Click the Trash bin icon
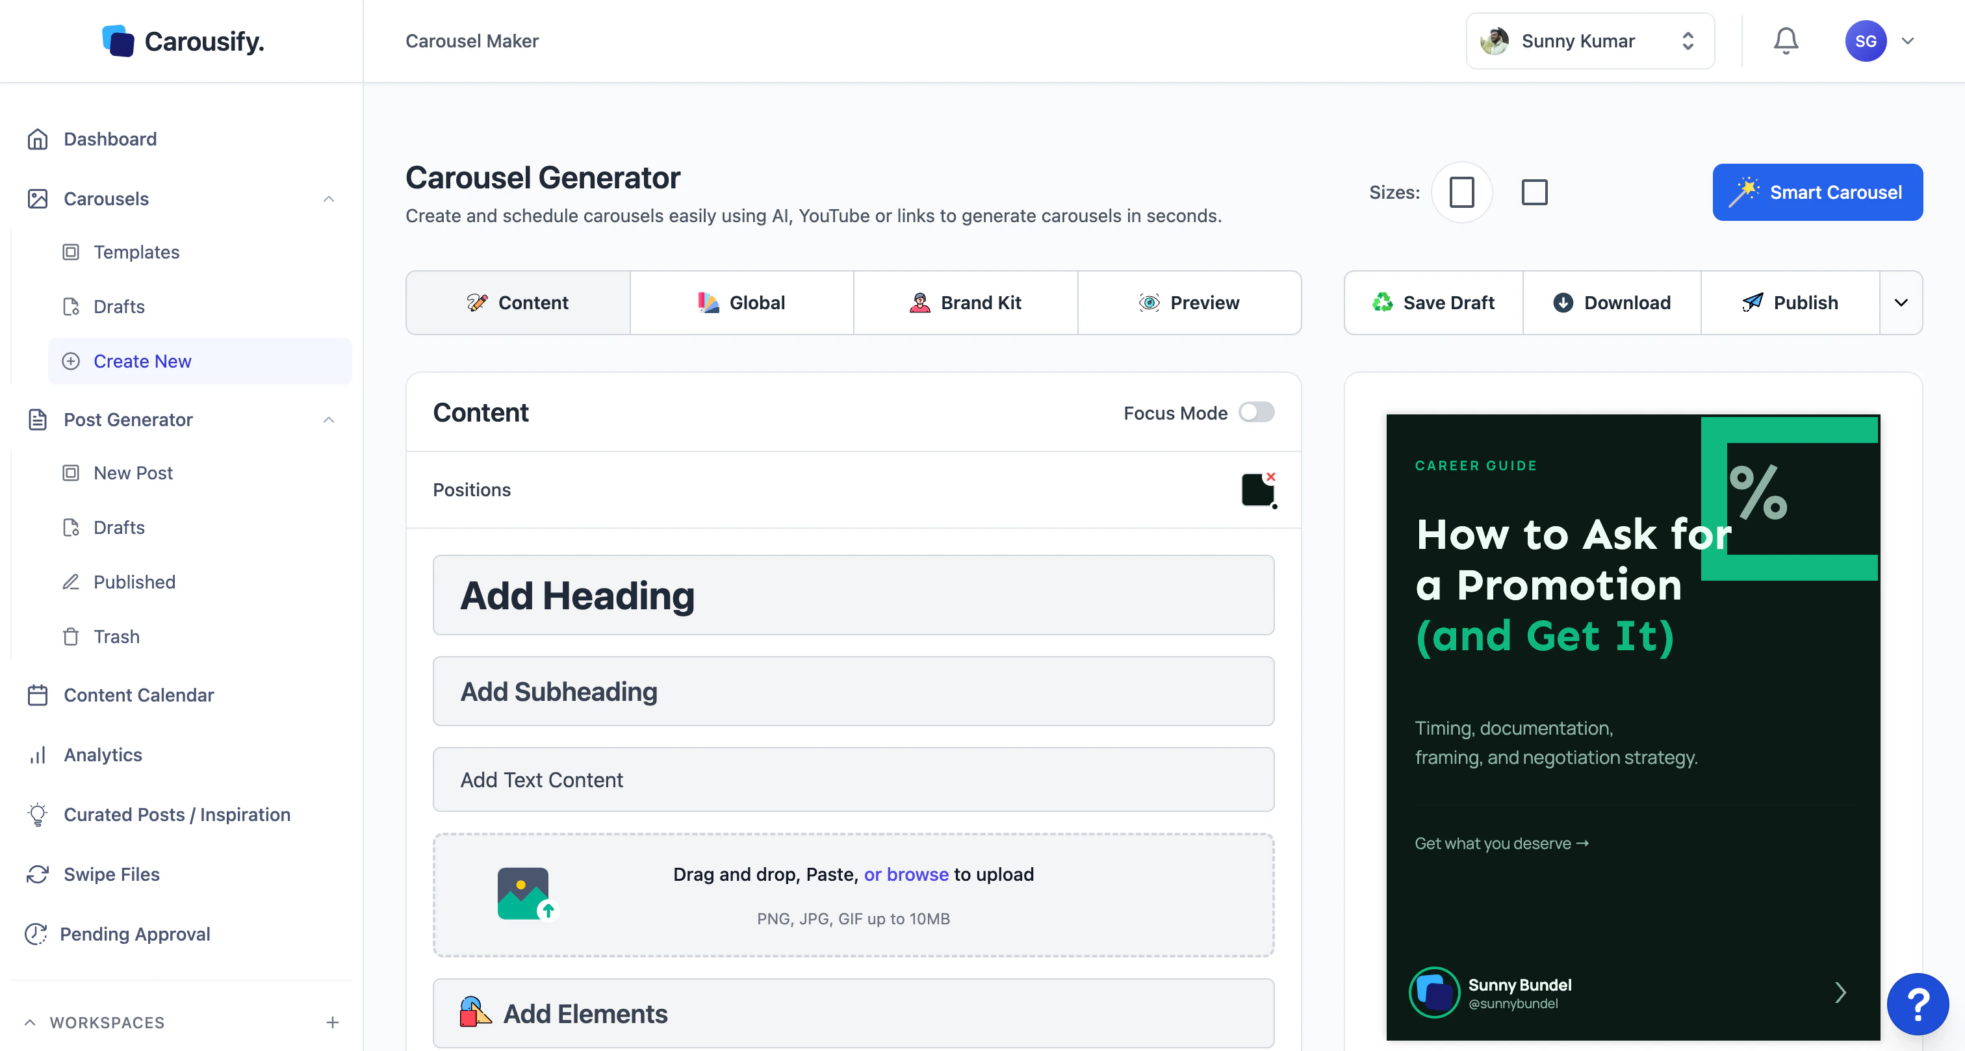 tap(71, 636)
